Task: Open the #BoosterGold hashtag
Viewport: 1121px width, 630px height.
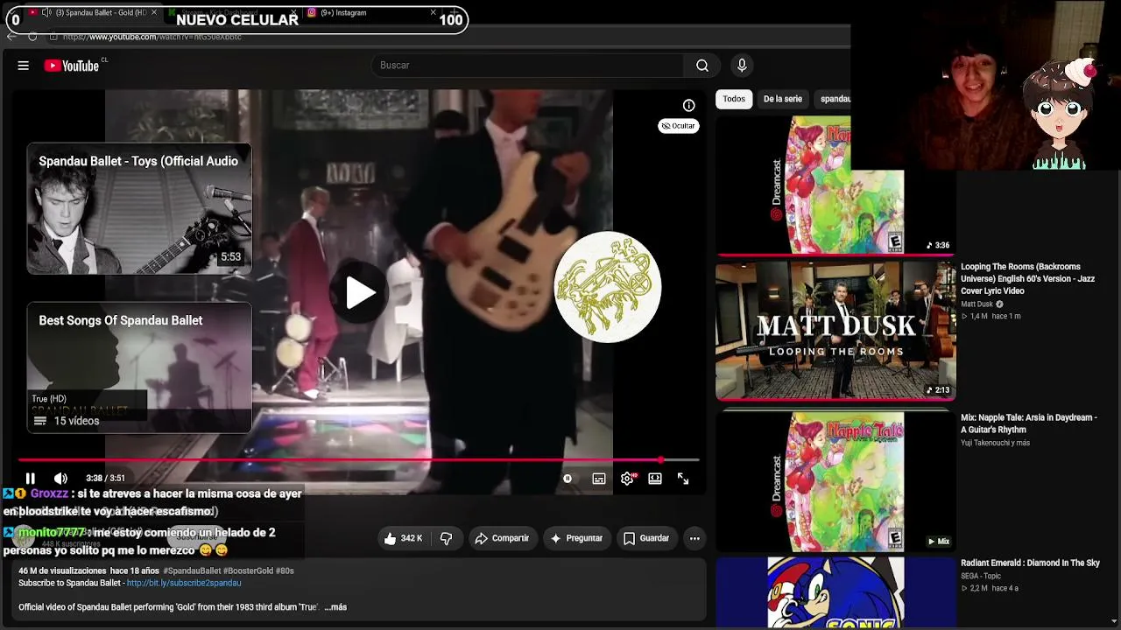Action: [x=249, y=570]
